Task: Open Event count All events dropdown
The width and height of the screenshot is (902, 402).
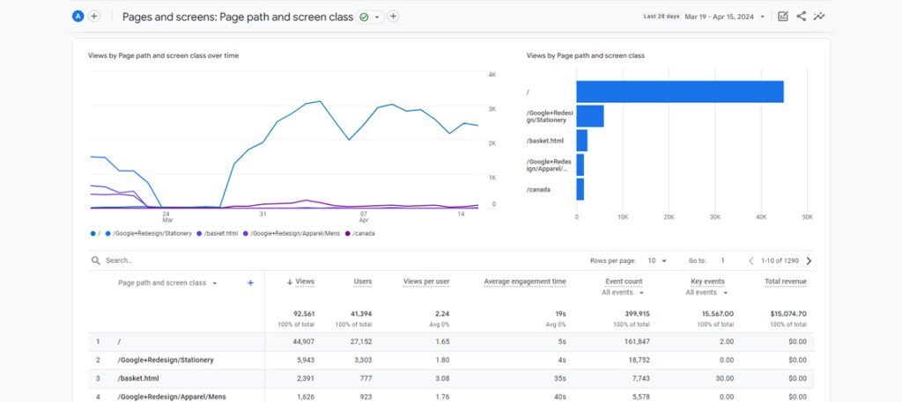Action: [x=624, y=292]
